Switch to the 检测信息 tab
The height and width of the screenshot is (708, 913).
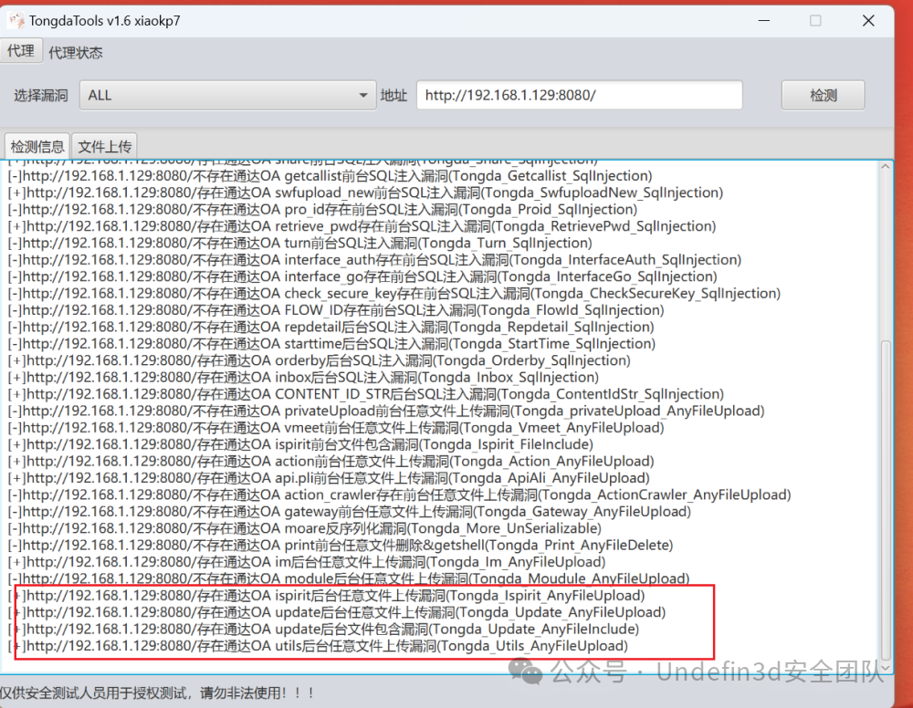point(37,146)
